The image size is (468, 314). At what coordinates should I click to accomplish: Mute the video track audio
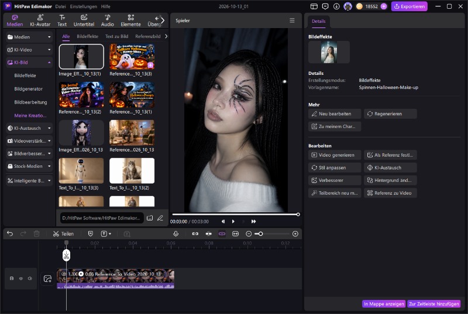(x=30, y=278)
